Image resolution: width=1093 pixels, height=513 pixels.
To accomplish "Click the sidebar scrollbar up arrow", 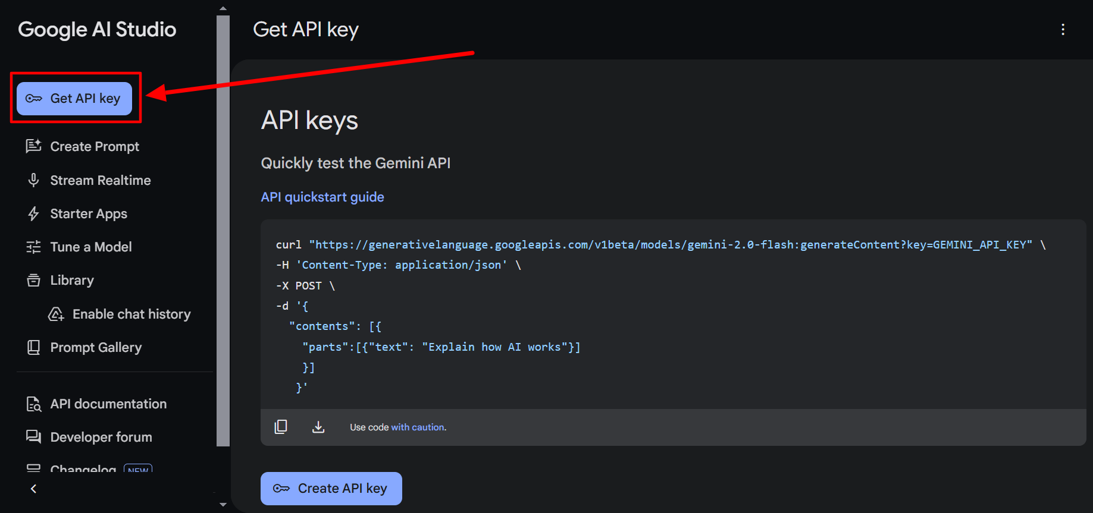I will pyautogui.click(x=223, y=9).
